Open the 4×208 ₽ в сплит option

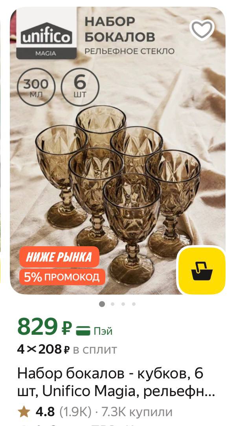click(x=67, y=350)
